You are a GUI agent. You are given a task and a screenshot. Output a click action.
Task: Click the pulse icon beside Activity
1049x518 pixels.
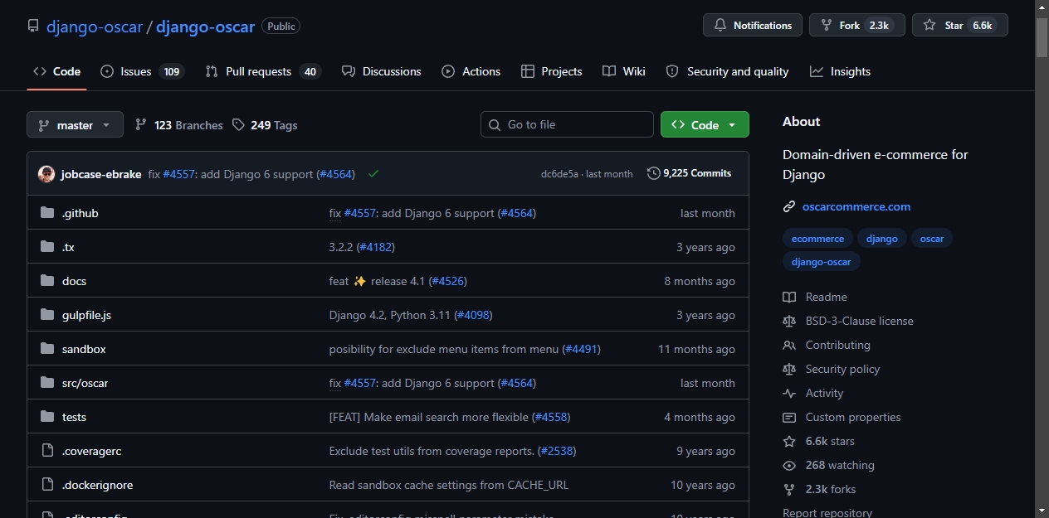tap(789, 393)
